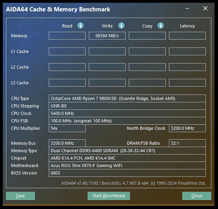Minimize the AIDA64 benchmark window
Viewport: 218px width, 209px height.
click(x=187, y=9)
